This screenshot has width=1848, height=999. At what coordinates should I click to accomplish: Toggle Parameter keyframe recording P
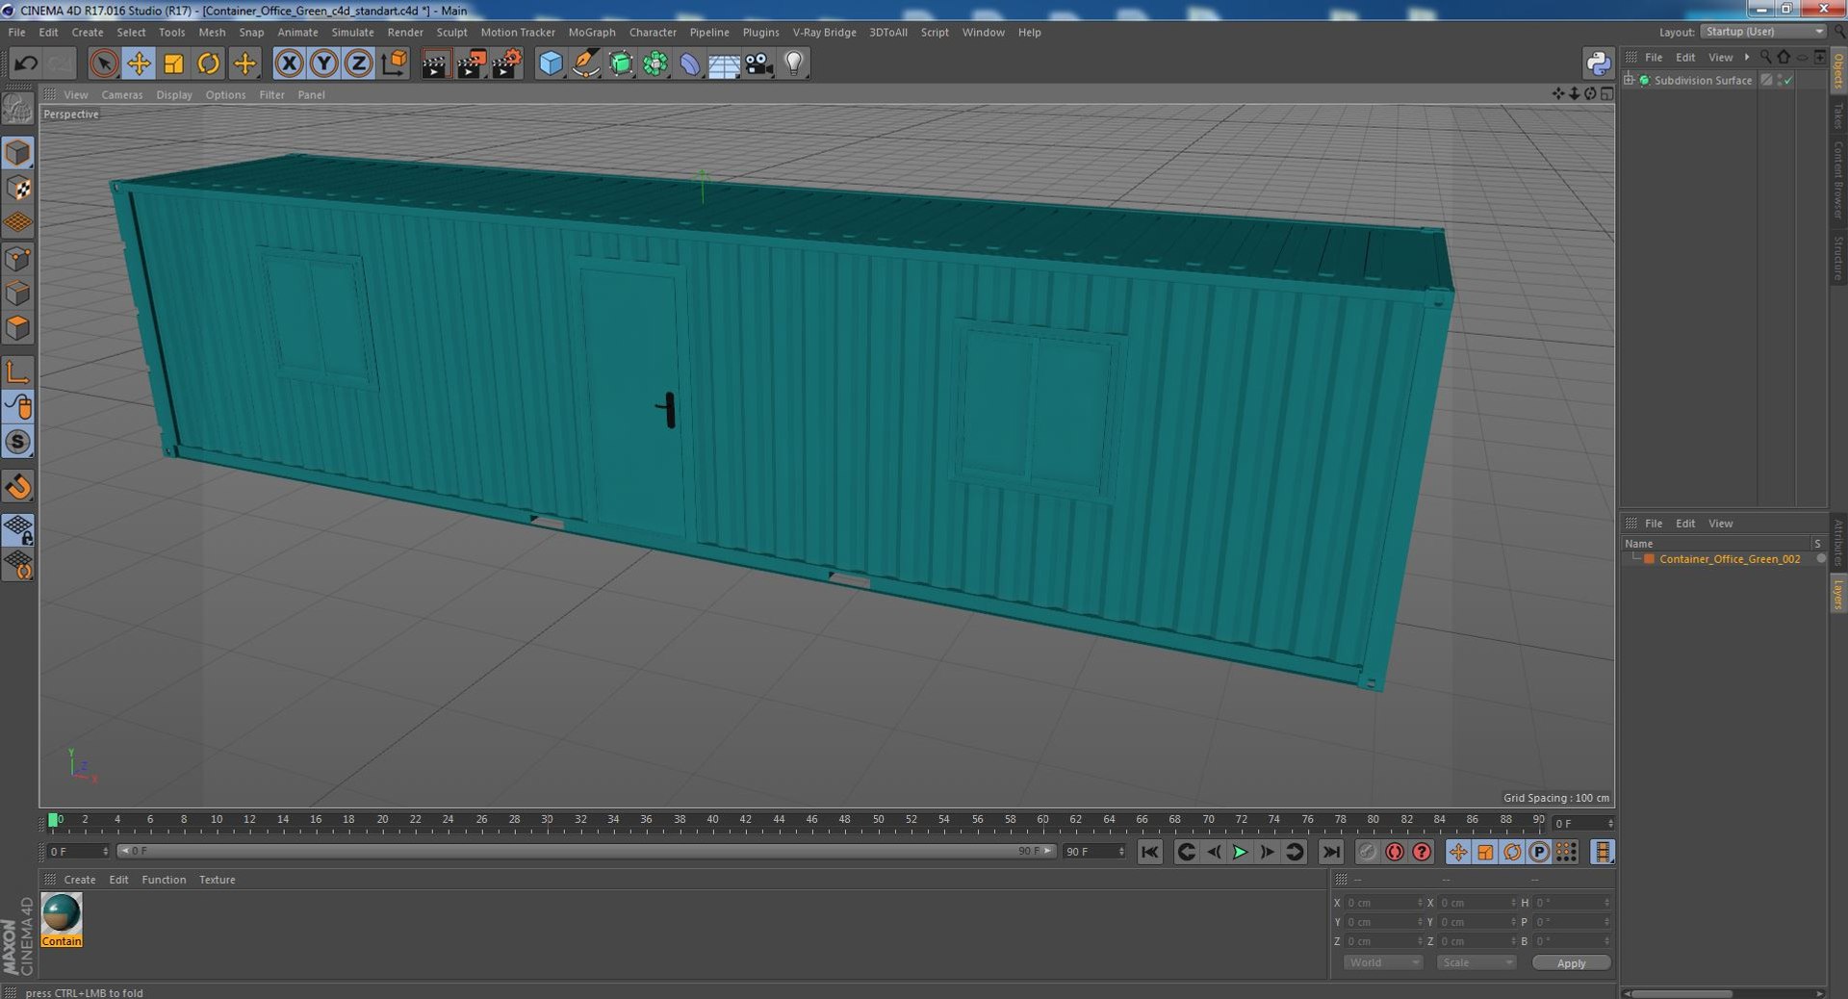pos(1539,852)
